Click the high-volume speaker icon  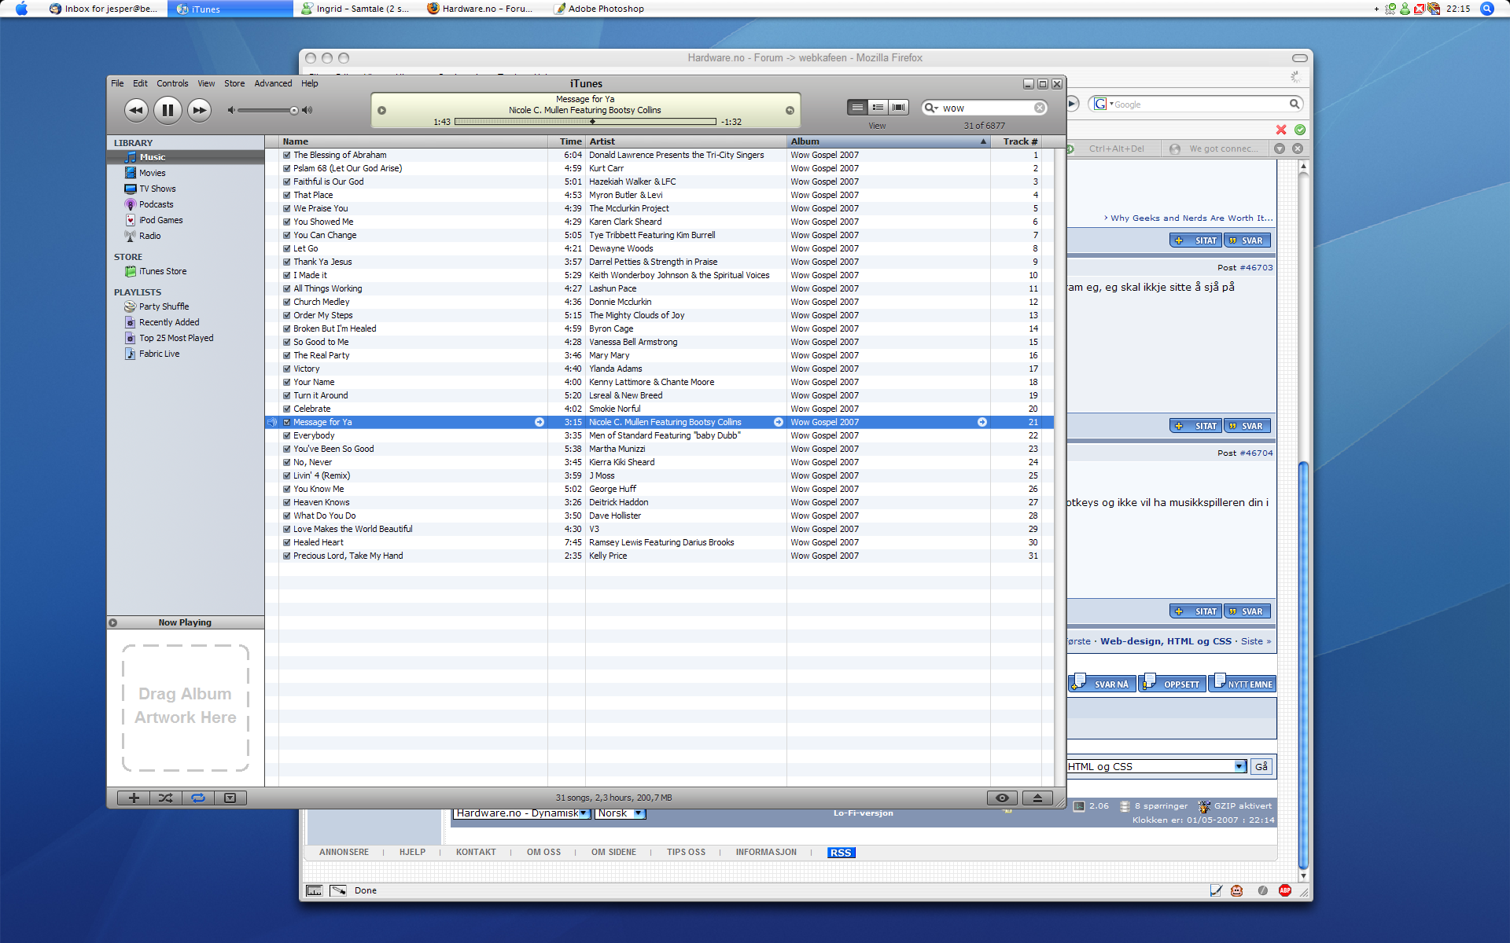[308, 110]
